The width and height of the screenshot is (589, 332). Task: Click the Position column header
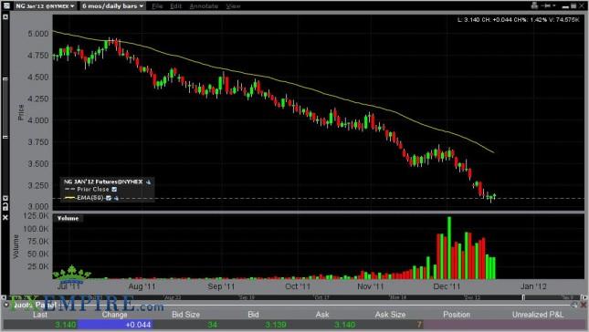pyautogui.click(x=457, y=315)
